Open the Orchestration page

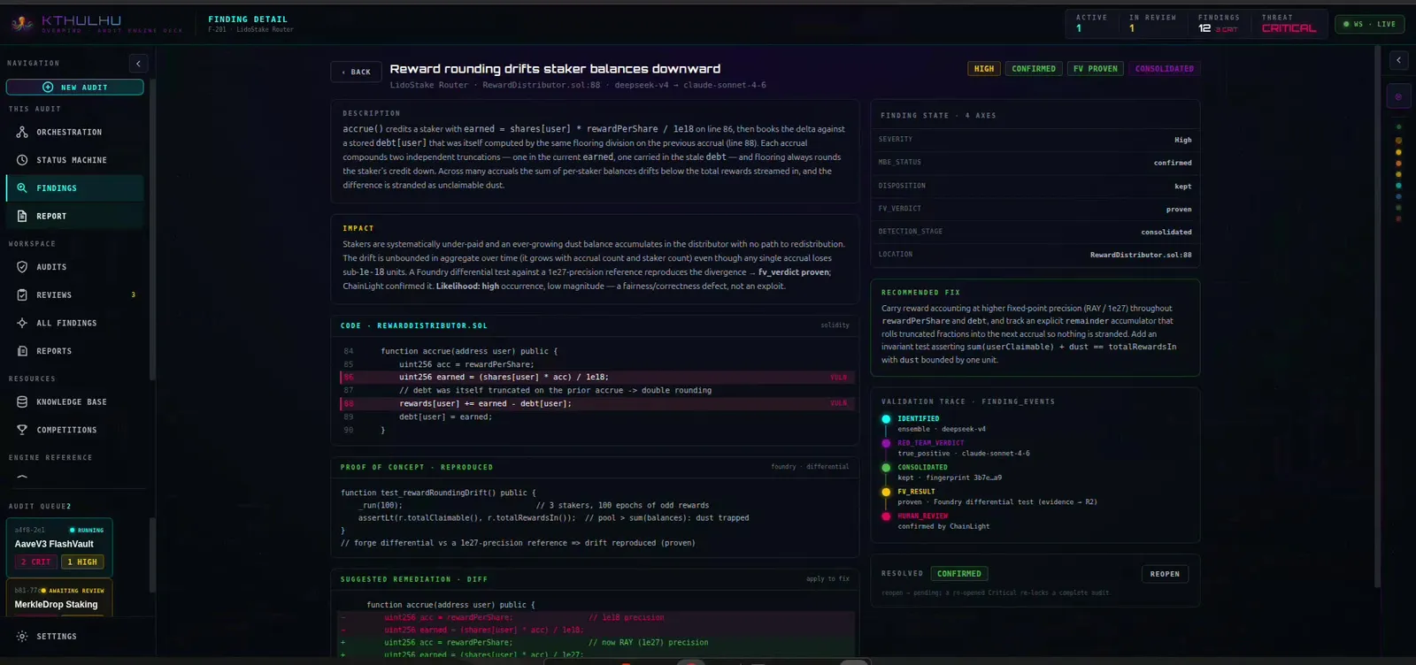pos(75,132)
